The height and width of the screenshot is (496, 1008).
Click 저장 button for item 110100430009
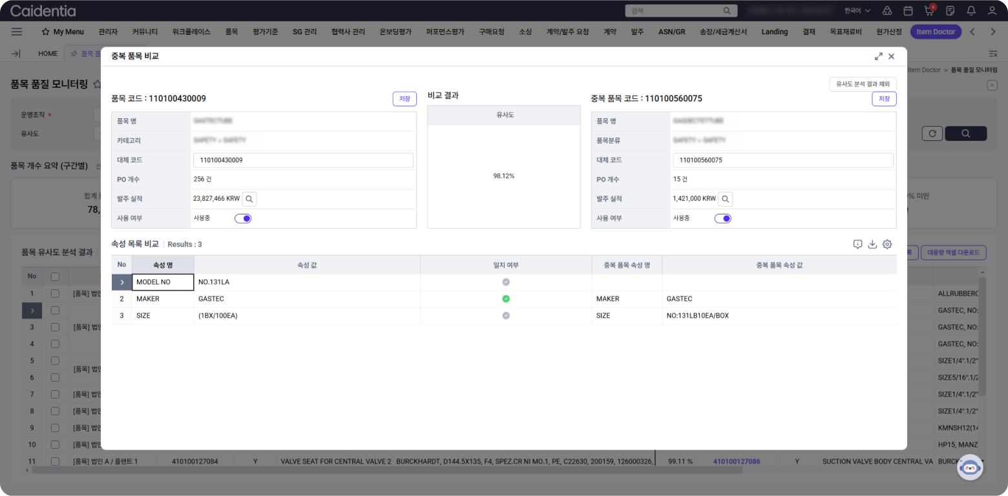pyautogui.click(x=404, y=99)
